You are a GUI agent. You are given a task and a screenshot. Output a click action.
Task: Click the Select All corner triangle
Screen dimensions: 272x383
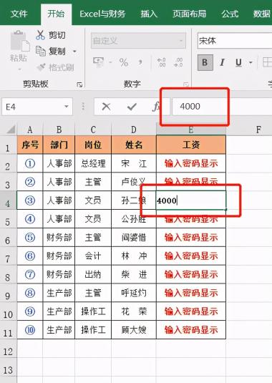pyautogui.click(x=11, y=130)
